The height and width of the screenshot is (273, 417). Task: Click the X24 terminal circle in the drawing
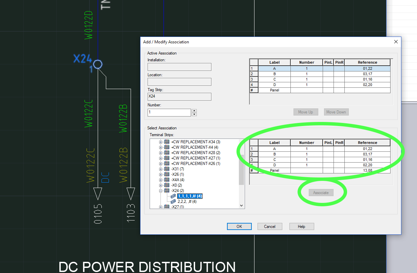tap(98, 64)
